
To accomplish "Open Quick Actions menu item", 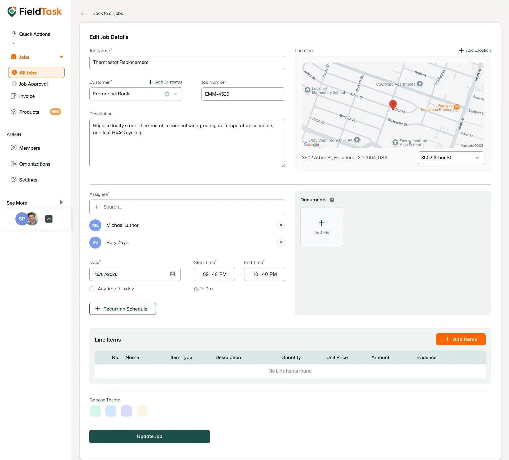I will [35, 34].
